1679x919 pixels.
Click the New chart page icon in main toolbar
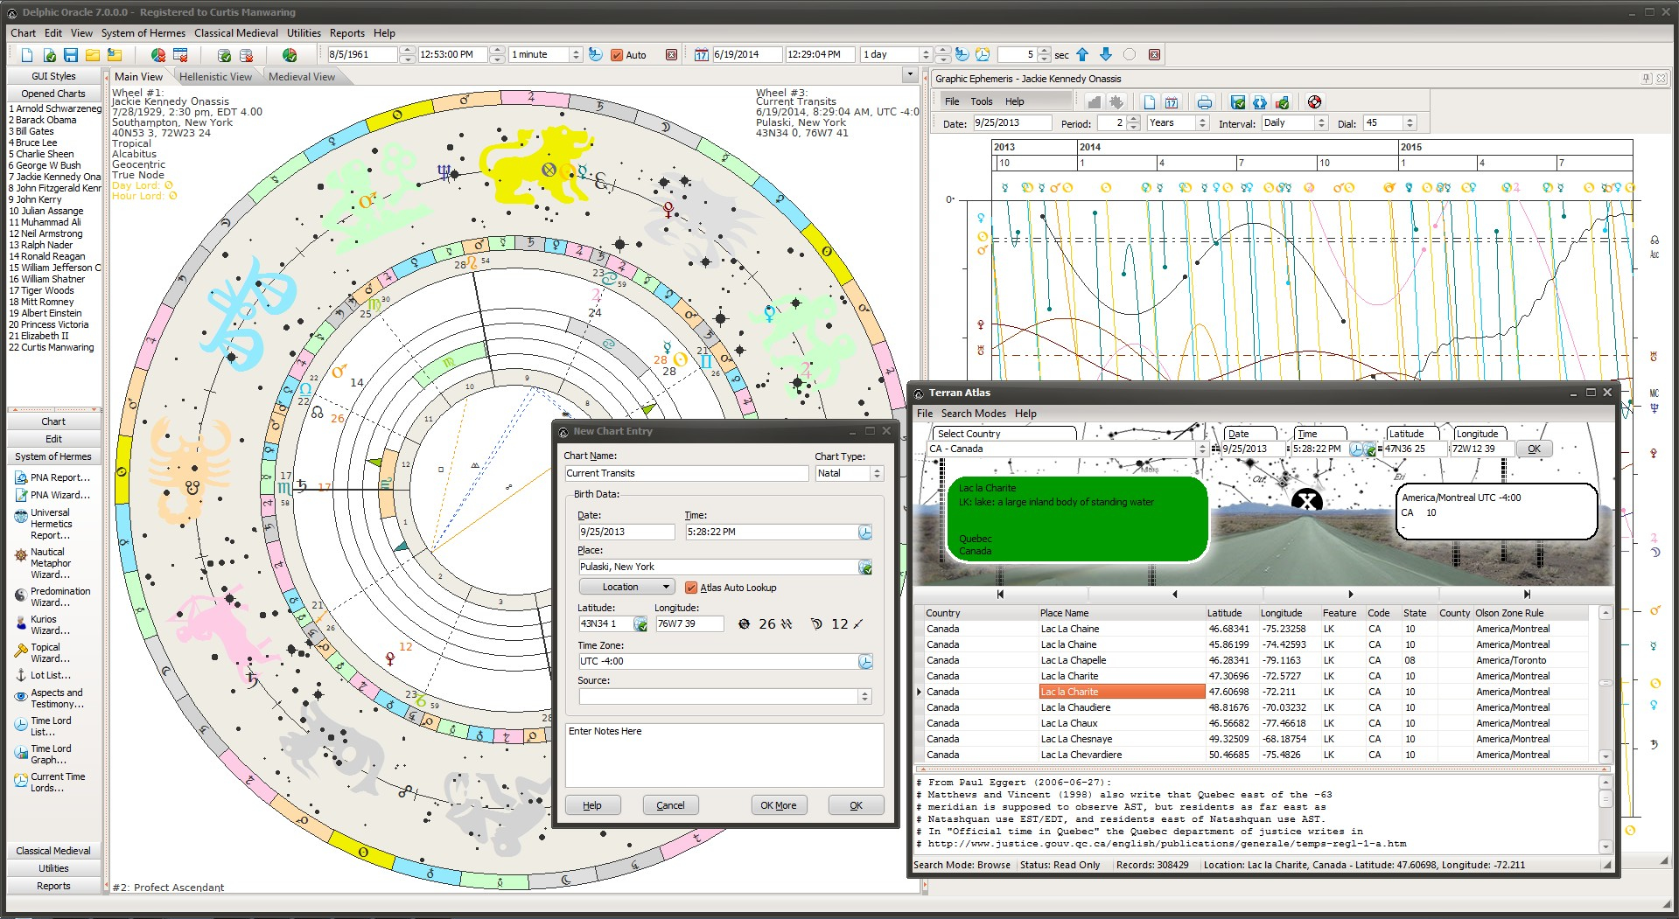pyautogui.click(x=27, y=55)
